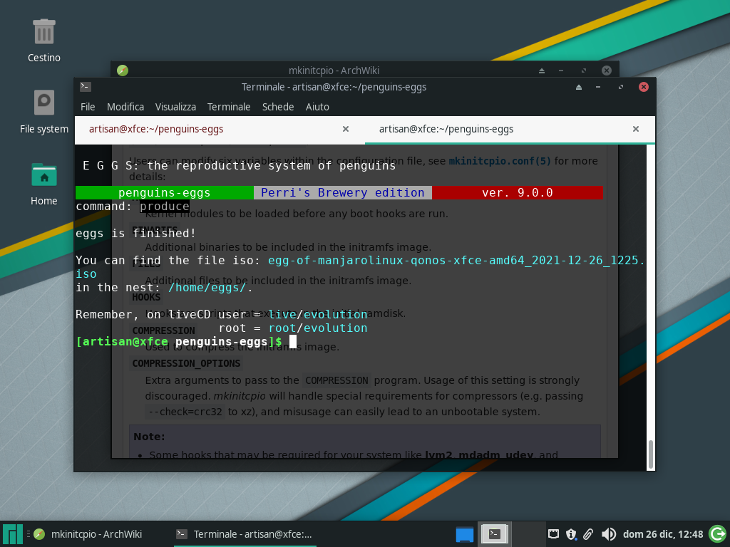
Task: Select the second artisan@xfce terminal tab
Action: click(x=510, y=130)
